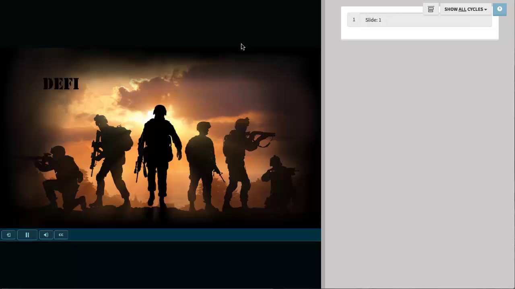Mute the audio with the speaker icon
This screenshot has width=515, height=289.
click(46, 235)
